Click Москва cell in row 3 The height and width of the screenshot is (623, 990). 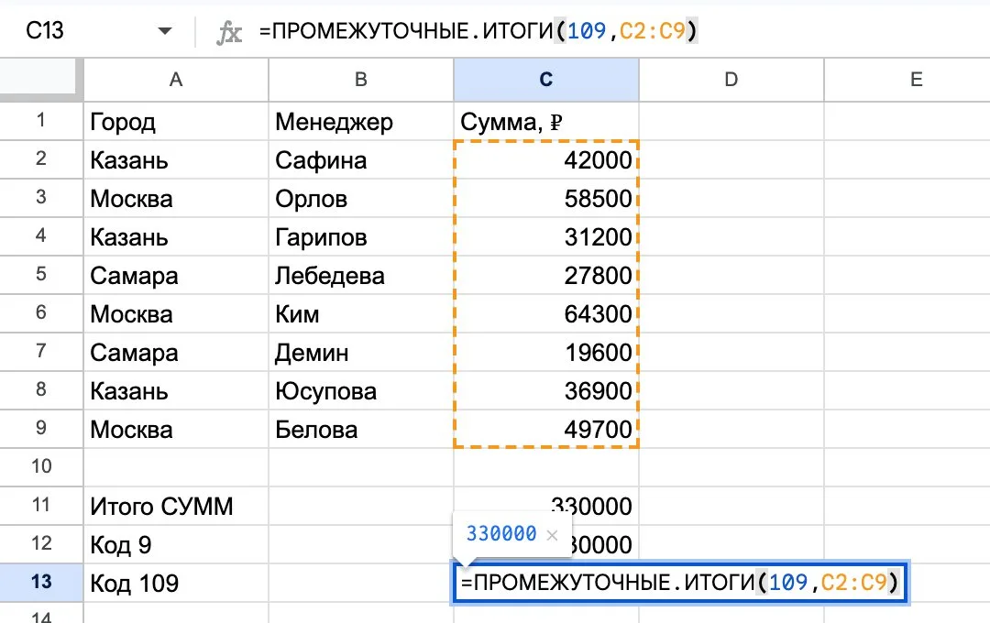pos(176,198)
